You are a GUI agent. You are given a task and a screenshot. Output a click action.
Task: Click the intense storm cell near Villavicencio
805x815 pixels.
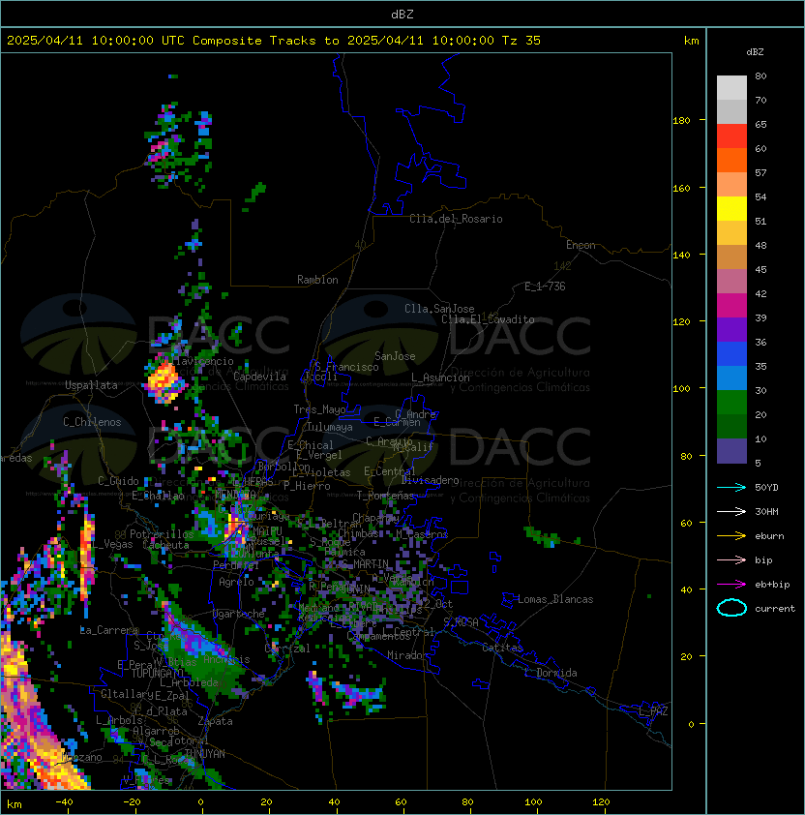[x=164, y=382]
